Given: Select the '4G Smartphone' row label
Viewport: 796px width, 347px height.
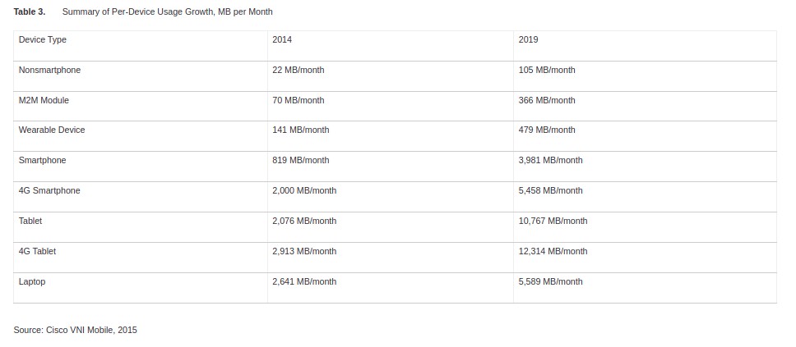Looking at the screenshot, I should [49, 190].
